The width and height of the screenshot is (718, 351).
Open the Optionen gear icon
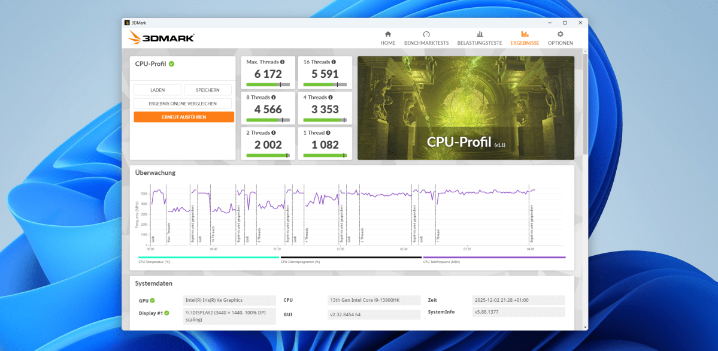pyautogui.click(x=559, y=35)
